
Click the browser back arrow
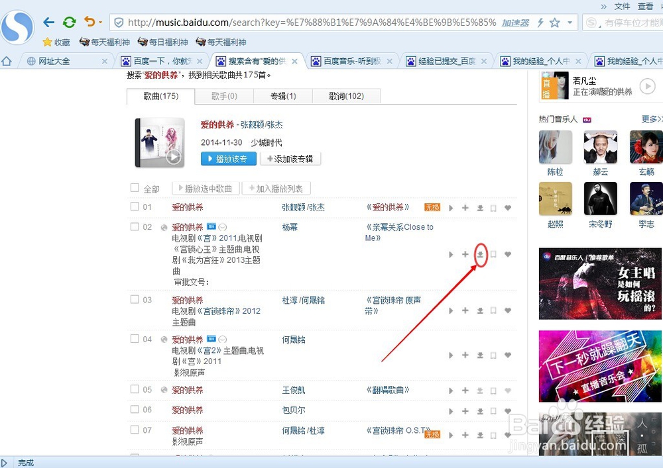(x=49, y=22)
